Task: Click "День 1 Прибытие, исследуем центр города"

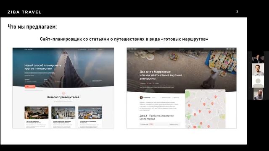Action: pyautogui.click(x=157, y=117)
